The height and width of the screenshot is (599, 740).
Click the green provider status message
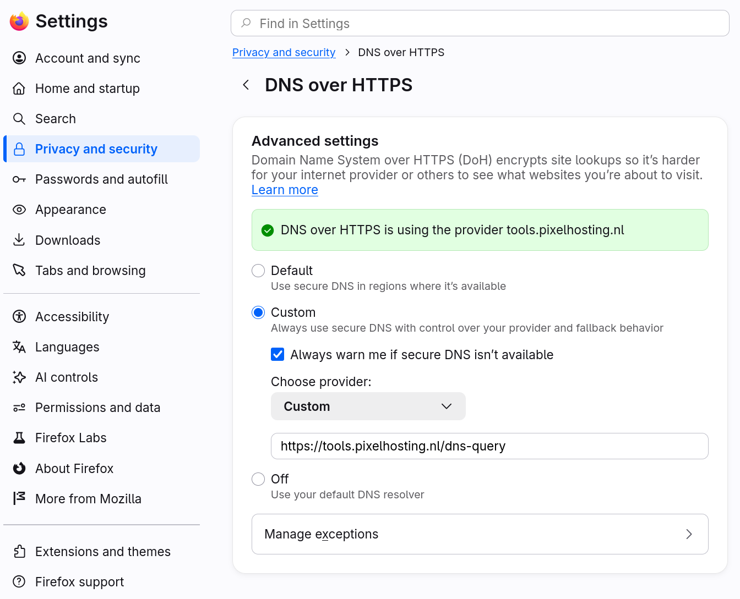[x=480, y=230]
